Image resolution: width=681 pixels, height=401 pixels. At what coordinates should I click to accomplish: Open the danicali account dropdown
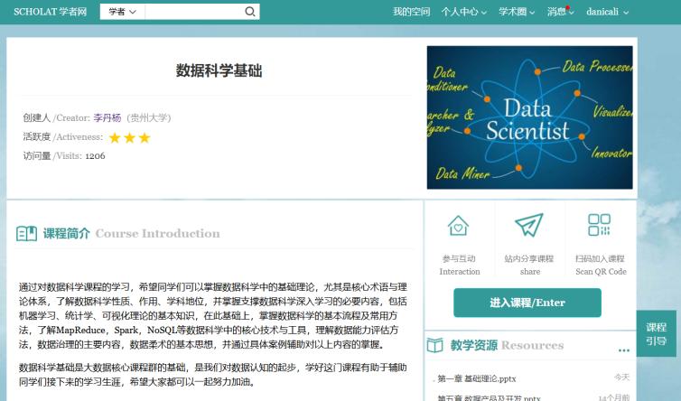[607, 12]
